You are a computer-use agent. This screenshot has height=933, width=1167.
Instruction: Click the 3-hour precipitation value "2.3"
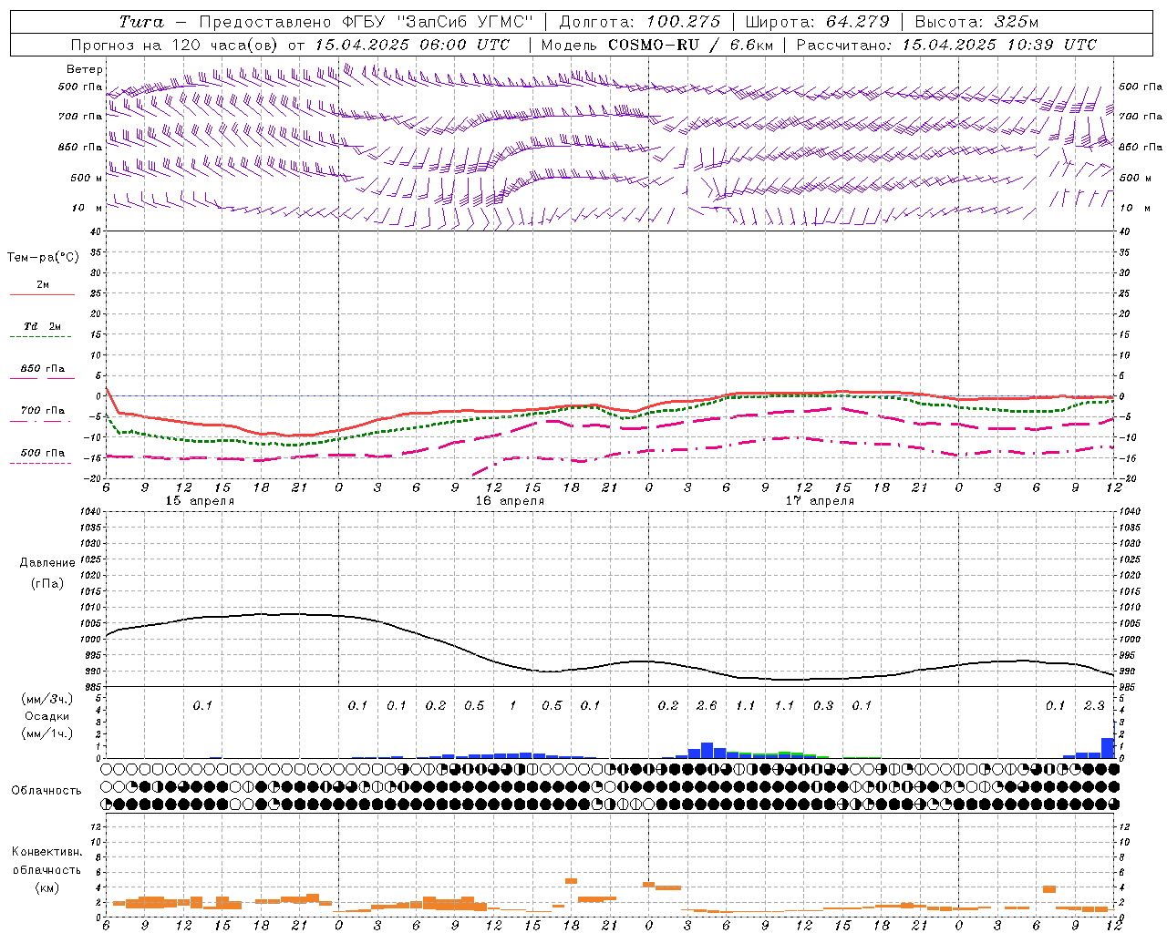(x=1093, y=705)
